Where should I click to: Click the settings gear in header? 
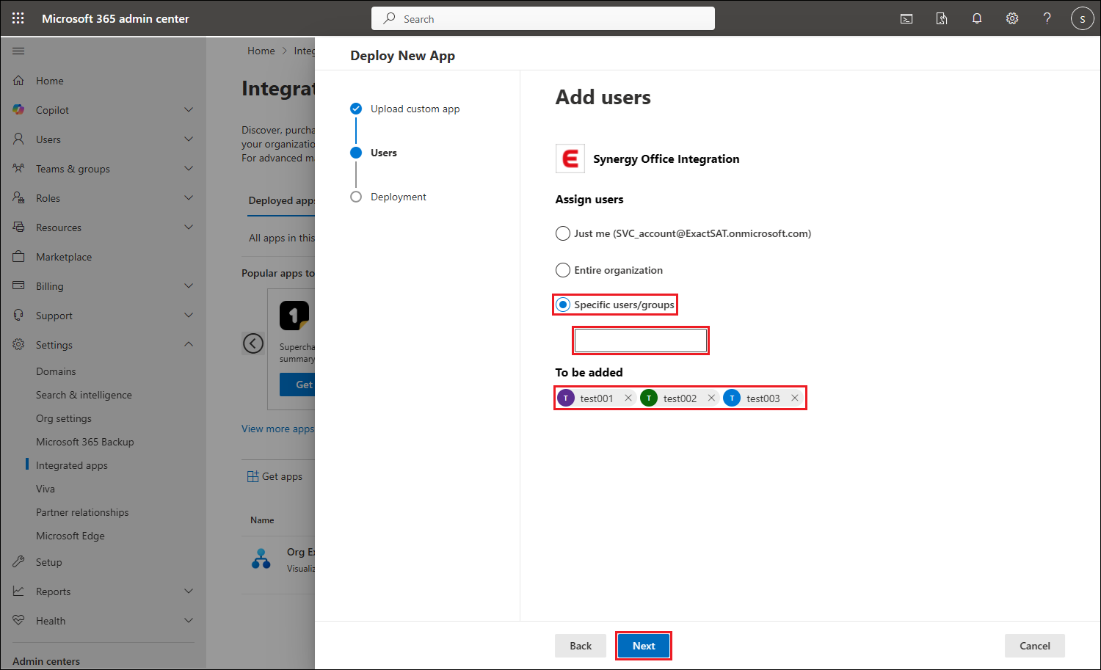pyautogui.click(x=1012, y=18)
